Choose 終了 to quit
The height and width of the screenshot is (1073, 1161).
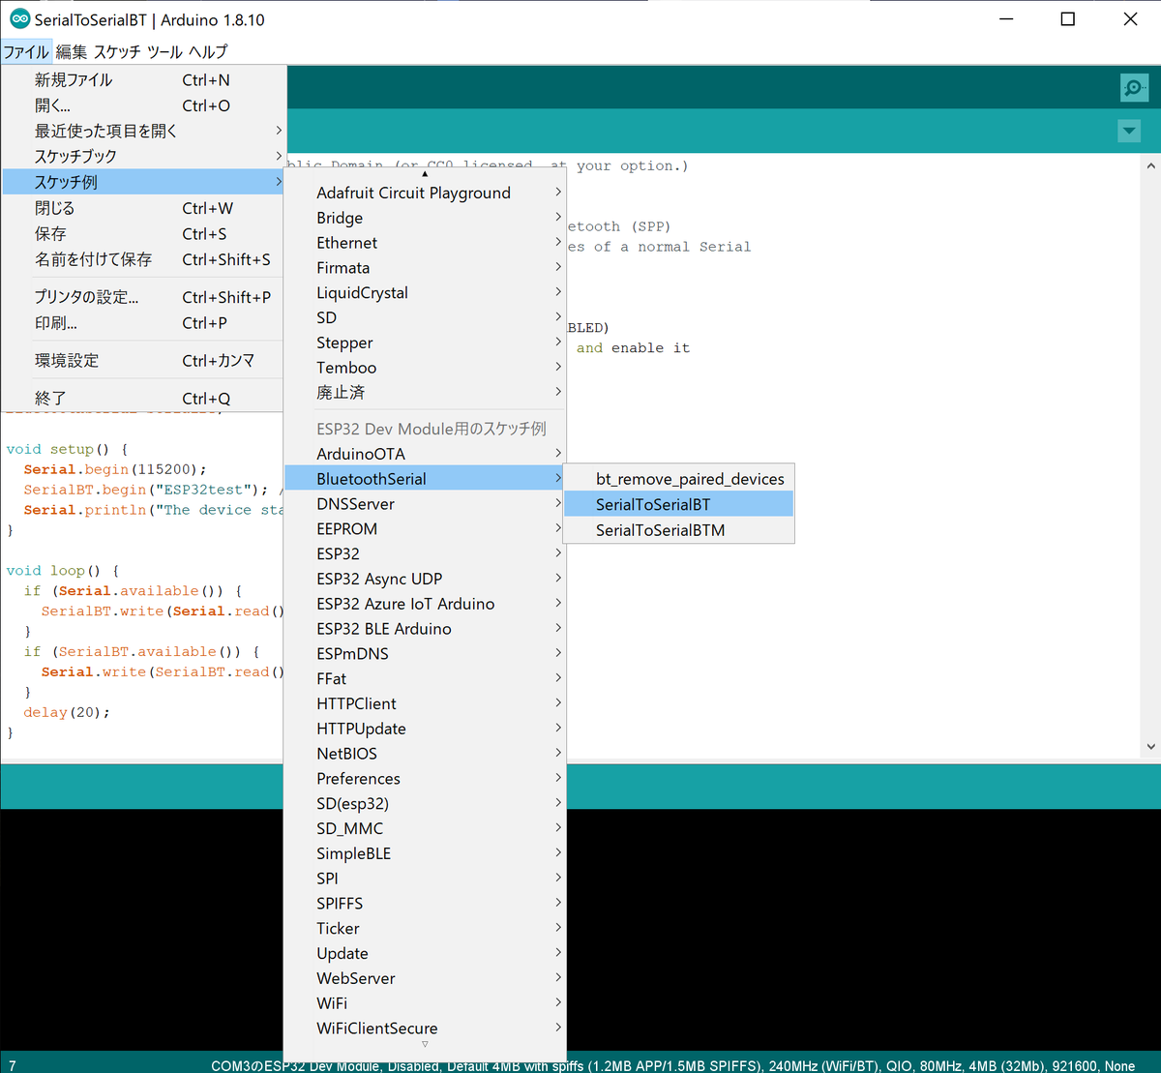(x=143, y=398)
